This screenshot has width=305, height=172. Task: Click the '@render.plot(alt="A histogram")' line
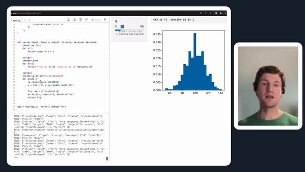click(42, 76)
